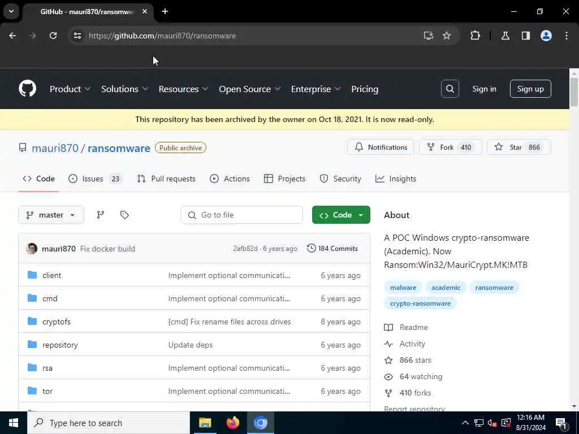Expand the Open Source menu
This screenshot has width=579, height=434.
point(249,89)
